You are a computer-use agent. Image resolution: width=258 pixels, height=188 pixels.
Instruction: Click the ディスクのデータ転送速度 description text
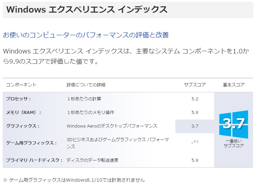pos(92,160)
